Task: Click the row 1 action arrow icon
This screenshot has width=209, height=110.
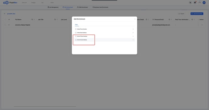Action: point(202,25)
